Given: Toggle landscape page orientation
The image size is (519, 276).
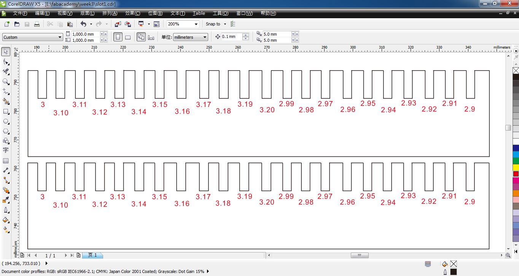Looking at the screenshot, I should (128, 37).
